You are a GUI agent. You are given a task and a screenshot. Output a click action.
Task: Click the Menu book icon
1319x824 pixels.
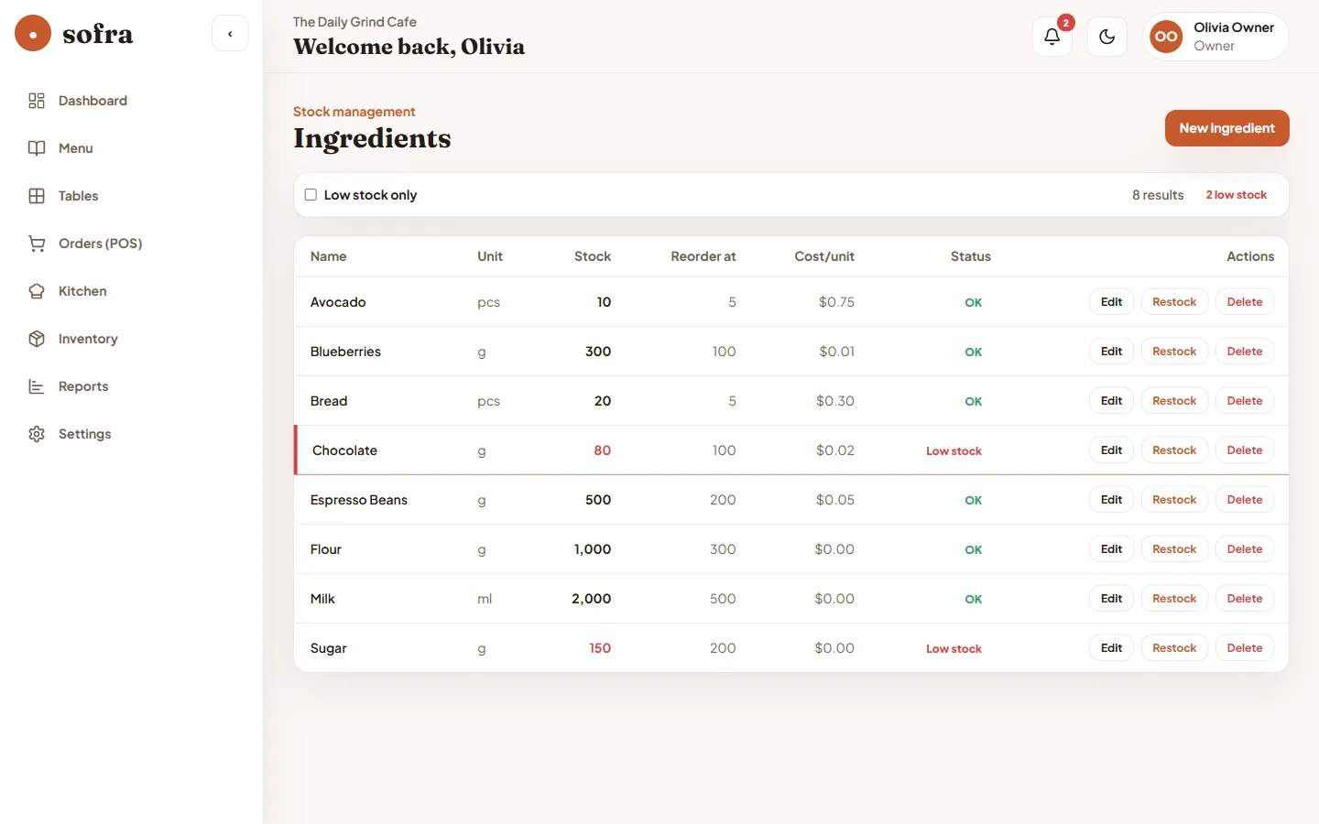(37, 148)
